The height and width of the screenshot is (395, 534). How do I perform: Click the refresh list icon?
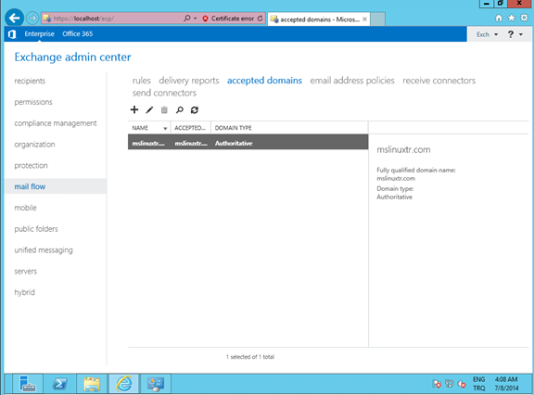[195, 109]
